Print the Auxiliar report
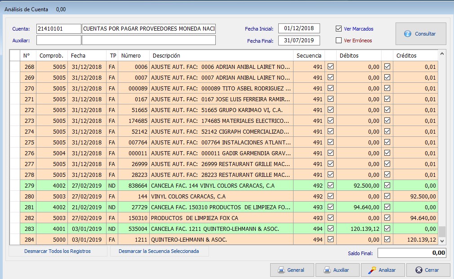This screenshot has height=279, width=454. tap(337, 270)
